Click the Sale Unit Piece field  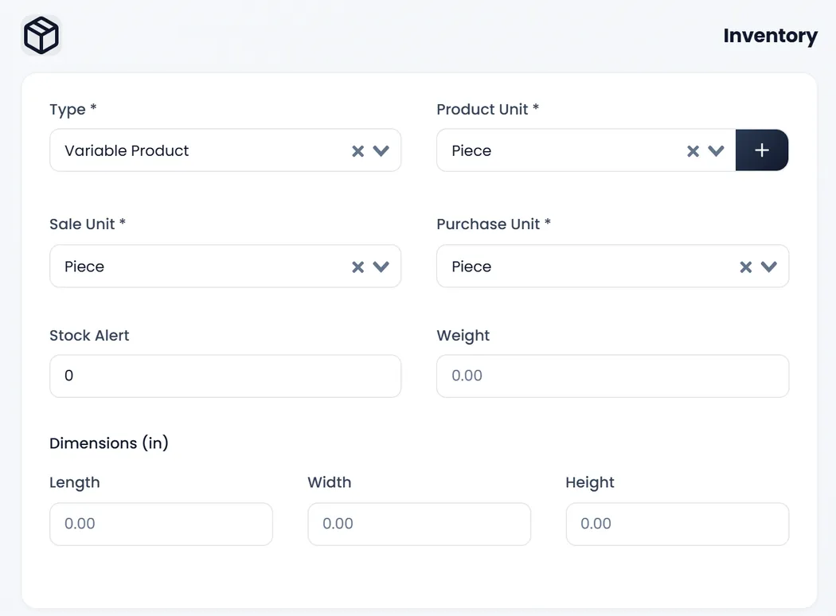[225, 267]
